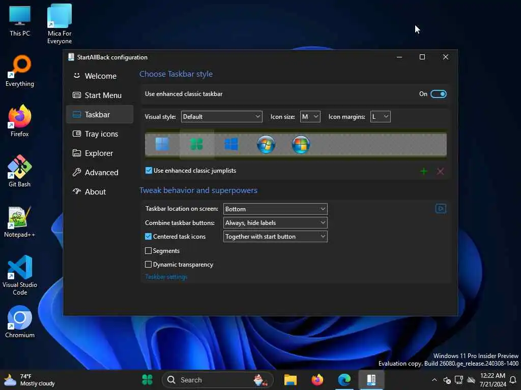Image resolution: width=521 pixels, height=390 pixels.
Task: Close the StartAllBack configuration window
Action: tap(446, 57)
